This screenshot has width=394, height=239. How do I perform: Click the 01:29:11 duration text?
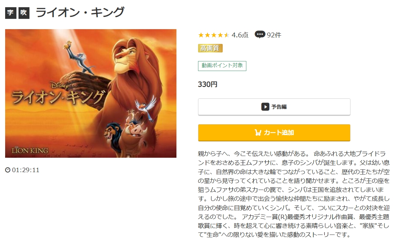click(x=26, y=170)
